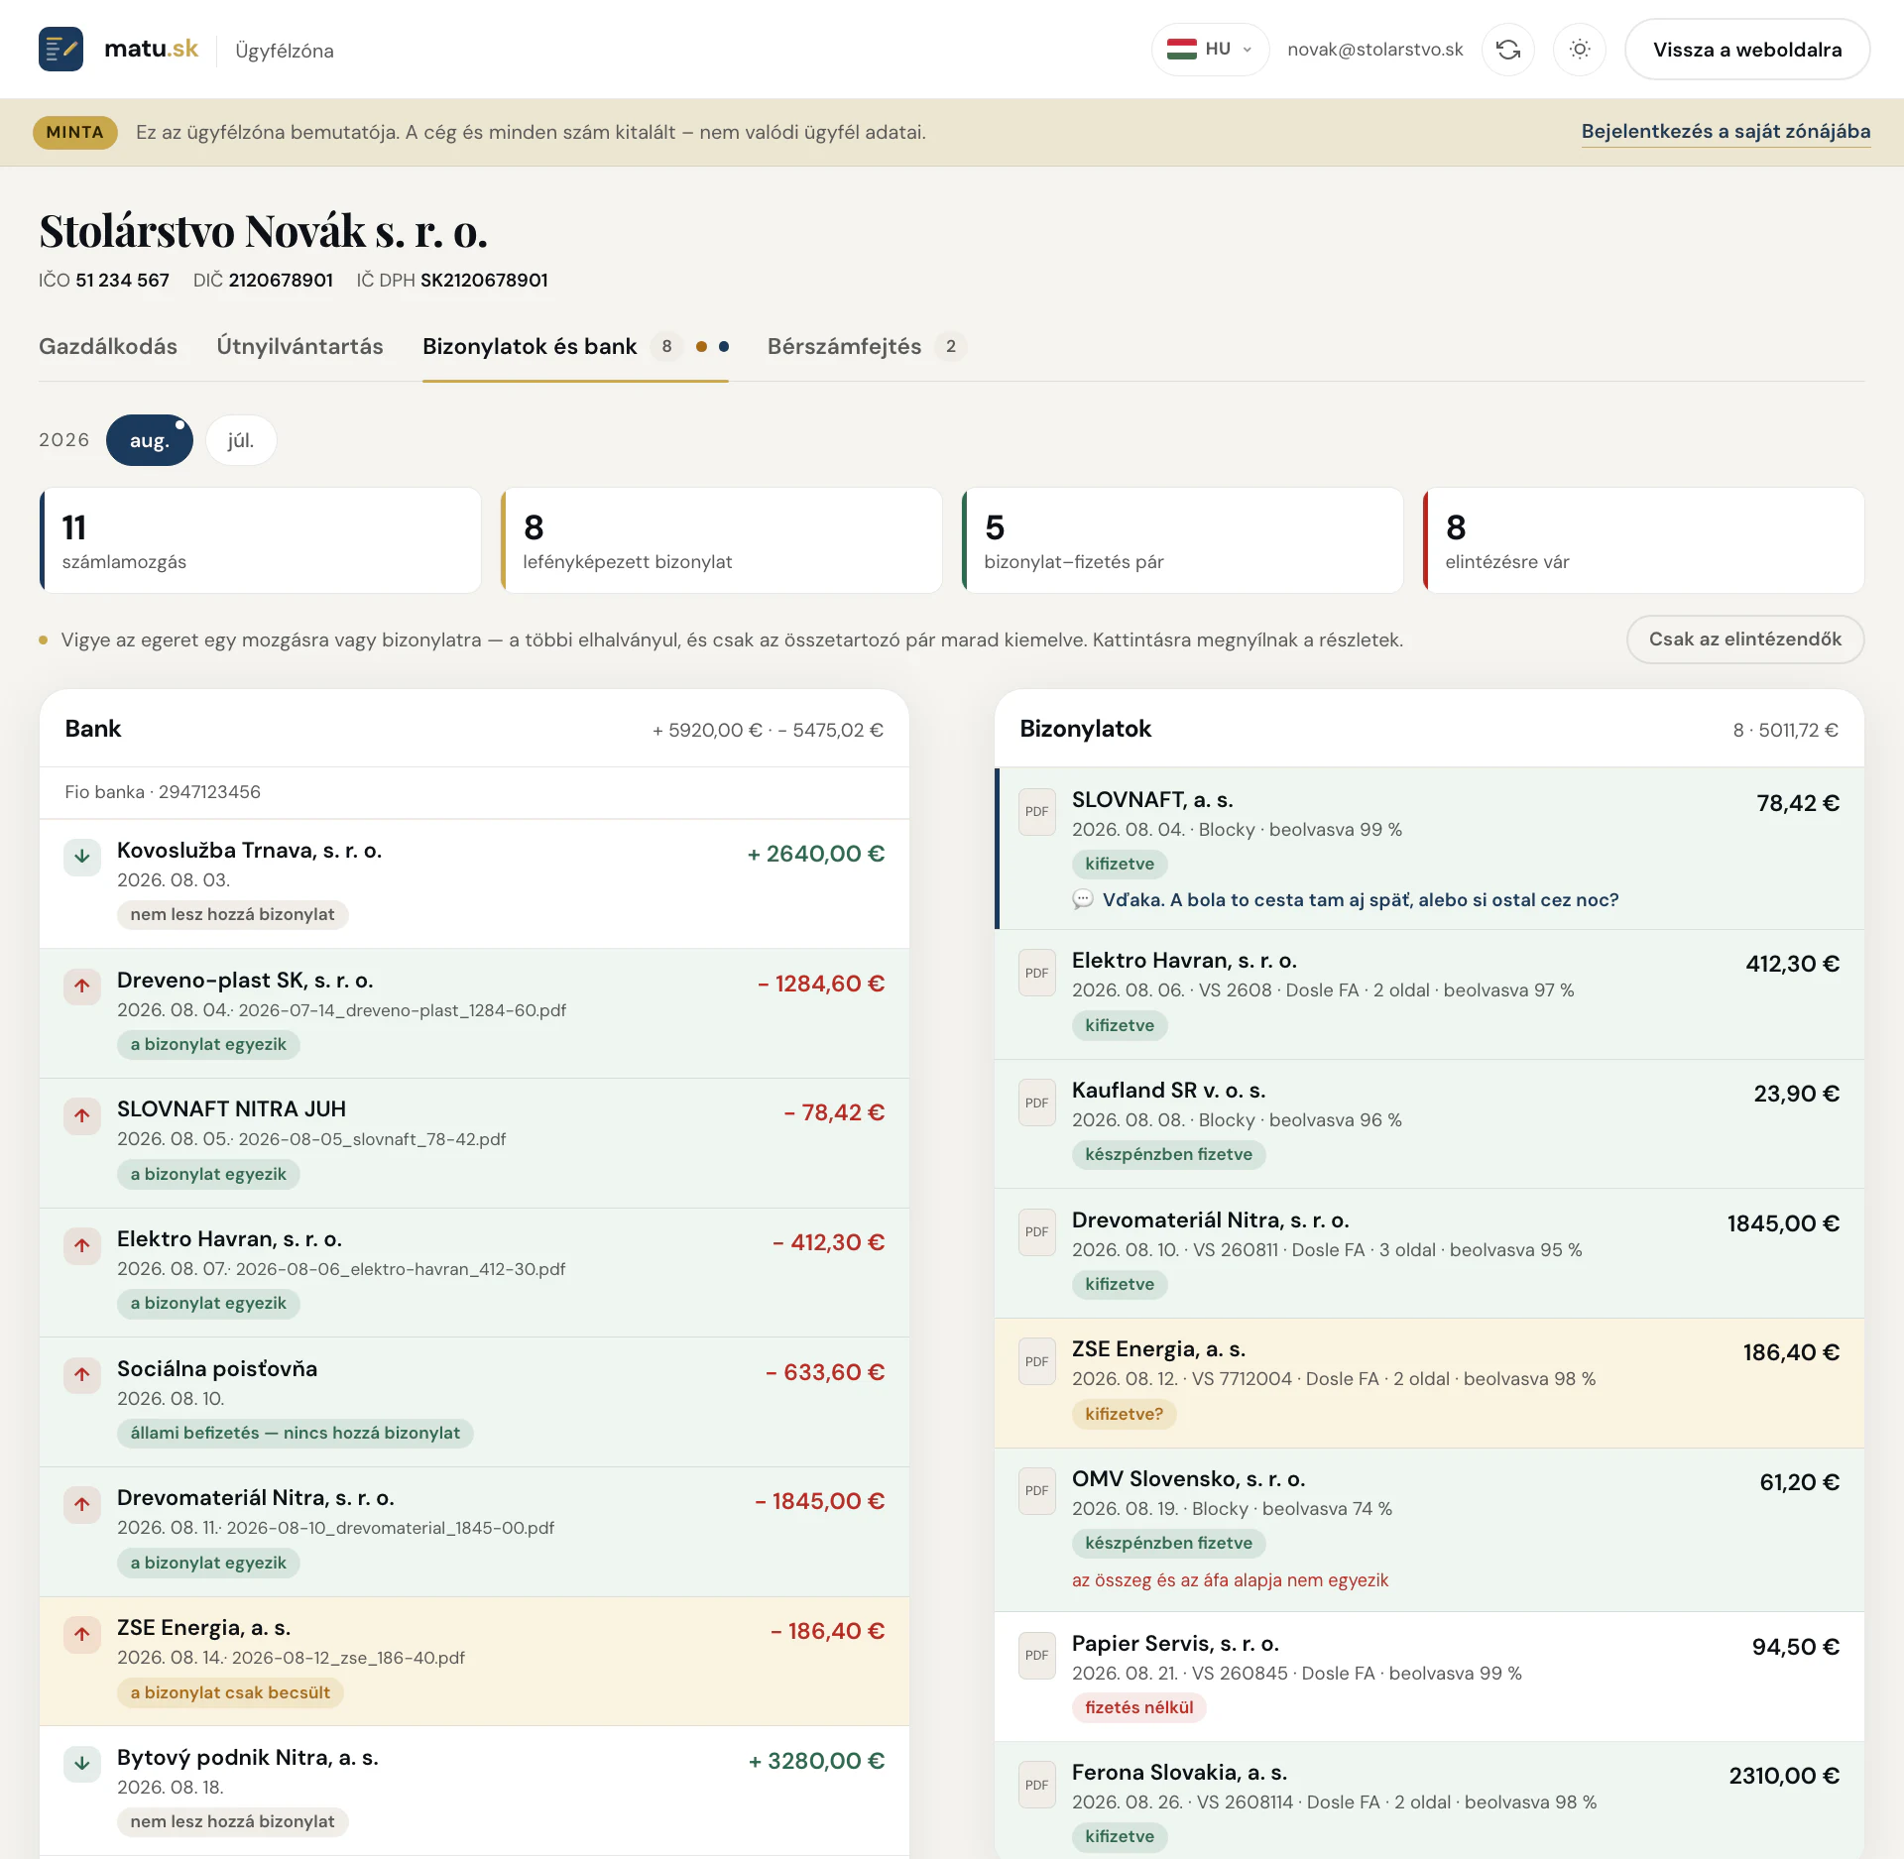Click the matu.sk logo icon
This screenshot has width=1904, height=1859.
(60, 49)
